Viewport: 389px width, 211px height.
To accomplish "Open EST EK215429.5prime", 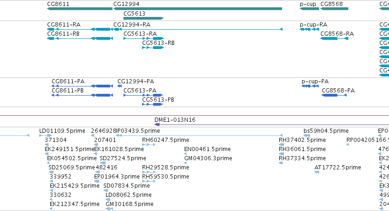I will pyautogui.click(x=75, y=186).
